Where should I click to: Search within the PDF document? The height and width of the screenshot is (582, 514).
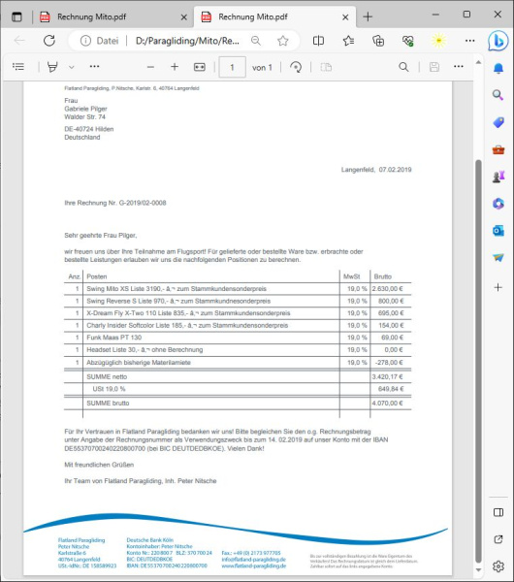[403, 67]
